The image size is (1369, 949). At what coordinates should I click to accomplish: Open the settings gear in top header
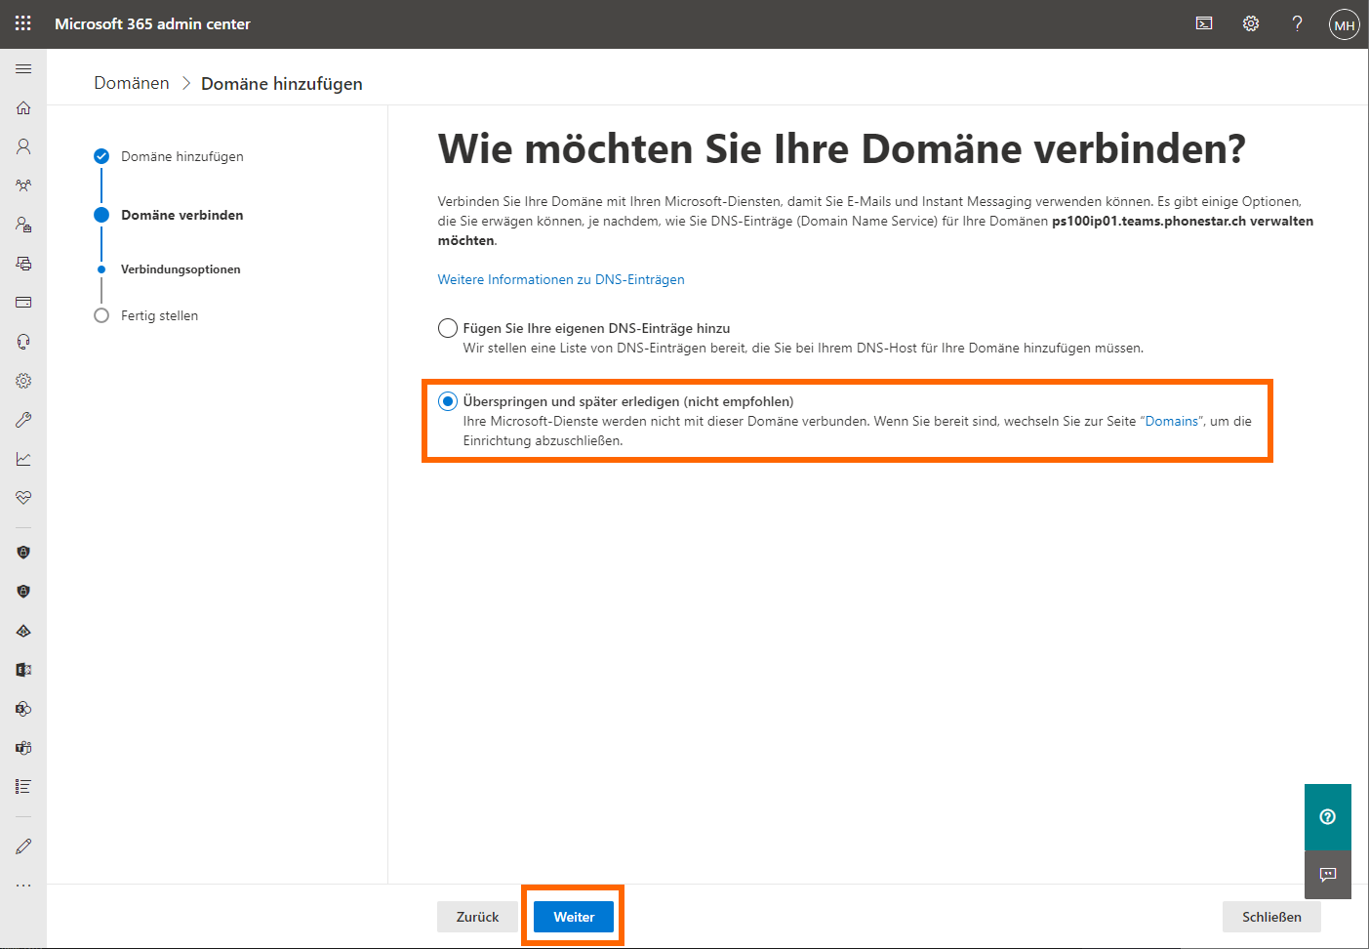tap(1251, 23)
